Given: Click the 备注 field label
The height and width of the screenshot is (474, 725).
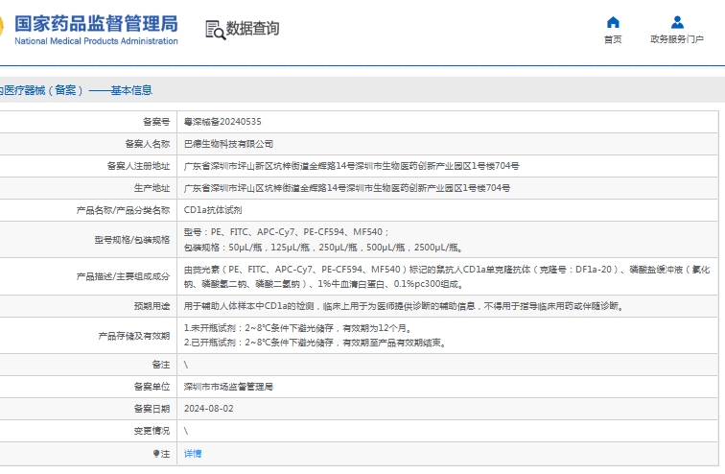Looking at the screenshot, I should 161,365.
